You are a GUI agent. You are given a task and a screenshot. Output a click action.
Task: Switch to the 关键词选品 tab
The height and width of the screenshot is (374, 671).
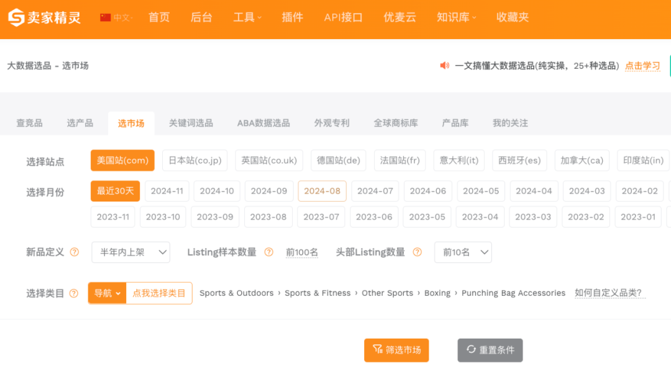pos(191,123)
